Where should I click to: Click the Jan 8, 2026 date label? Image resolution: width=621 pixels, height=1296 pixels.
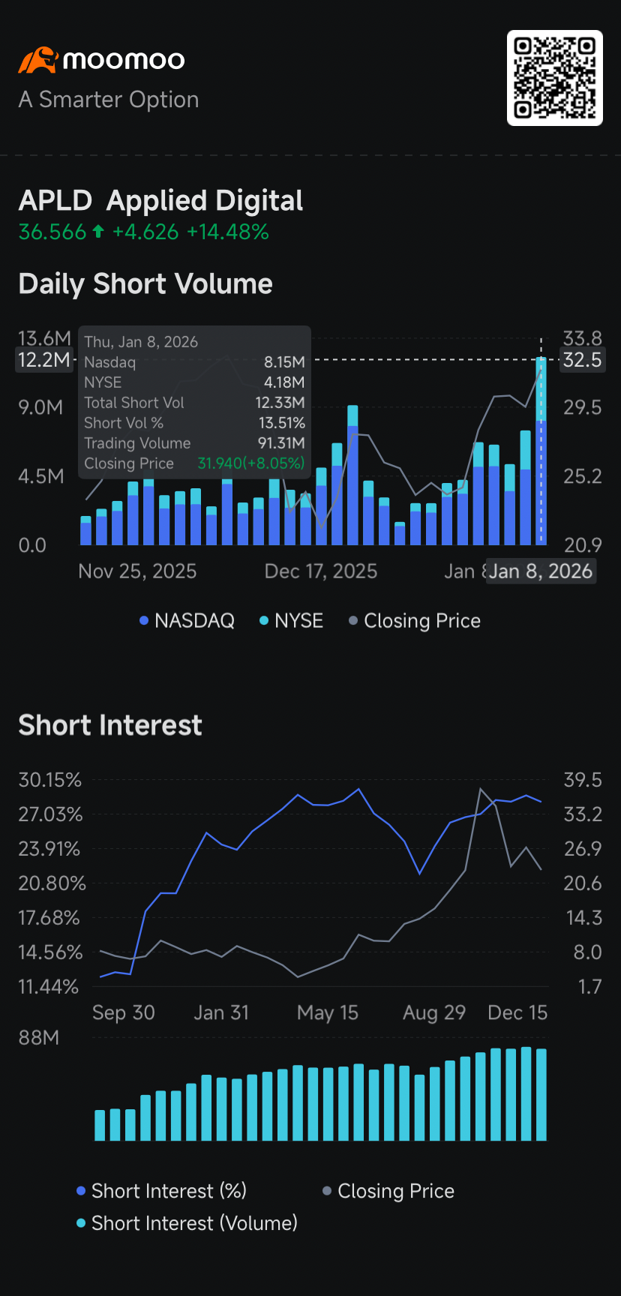541,571
